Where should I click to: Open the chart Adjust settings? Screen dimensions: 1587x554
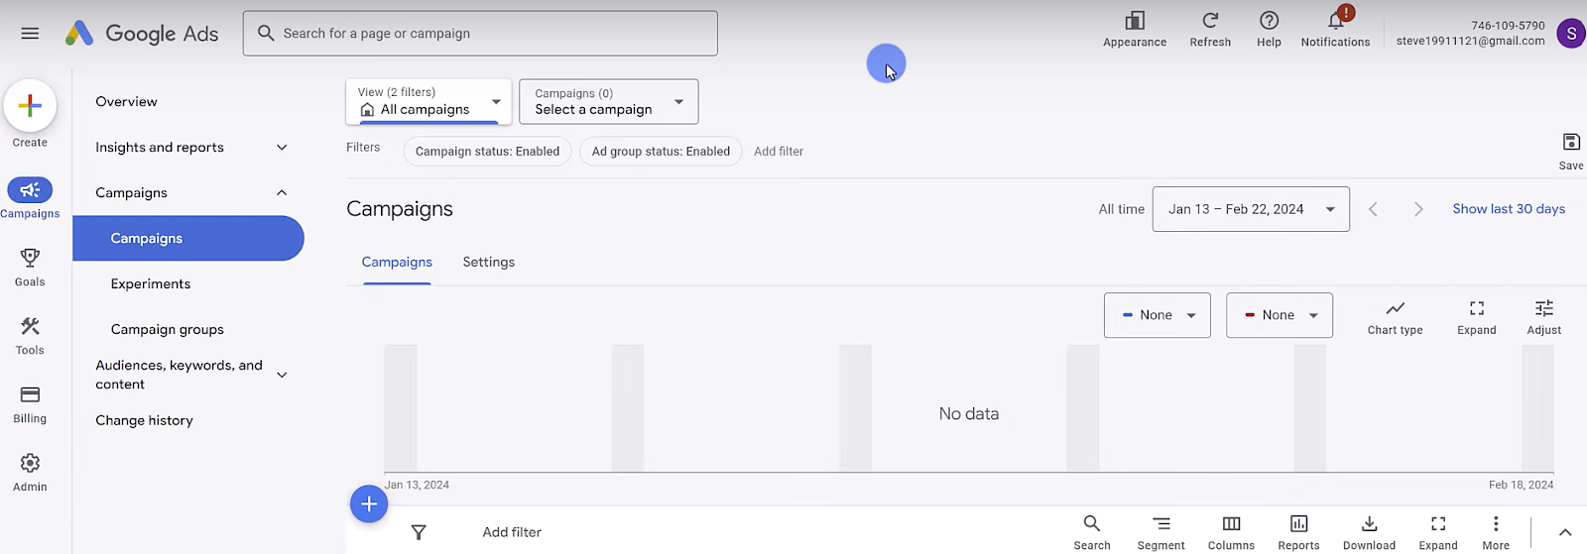click(x=1543, y=317)
